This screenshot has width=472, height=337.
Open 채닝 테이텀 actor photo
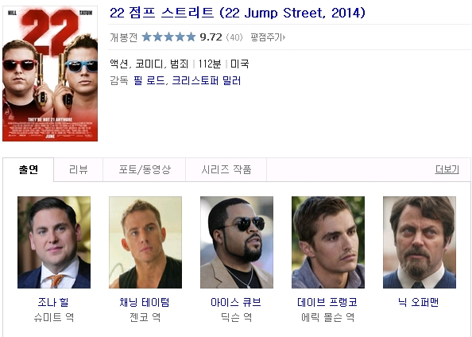(145, 242)
